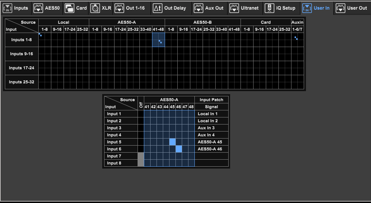Click the Out 1-16 icon
The height and width of the screenshot is (203, 371).
tap(119, 8)
